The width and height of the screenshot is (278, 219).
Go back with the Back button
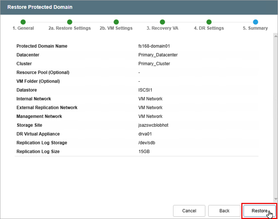click(x=224, y=211)
